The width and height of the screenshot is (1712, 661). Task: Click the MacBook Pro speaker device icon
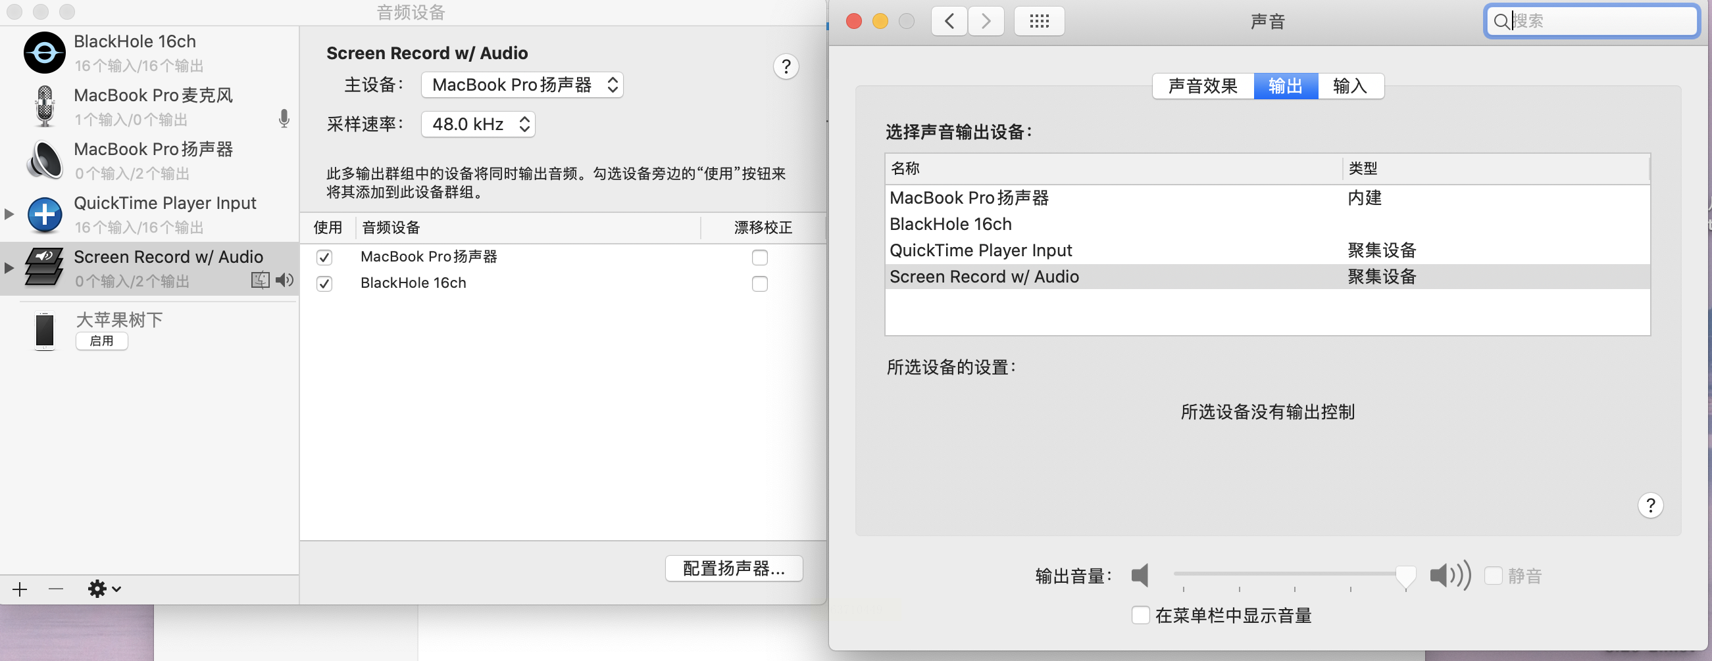point(45,160)
